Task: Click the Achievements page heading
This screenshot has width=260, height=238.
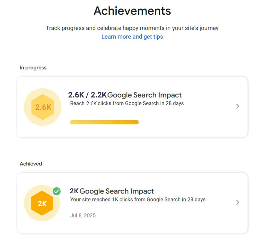Action: tap(132, 11)
